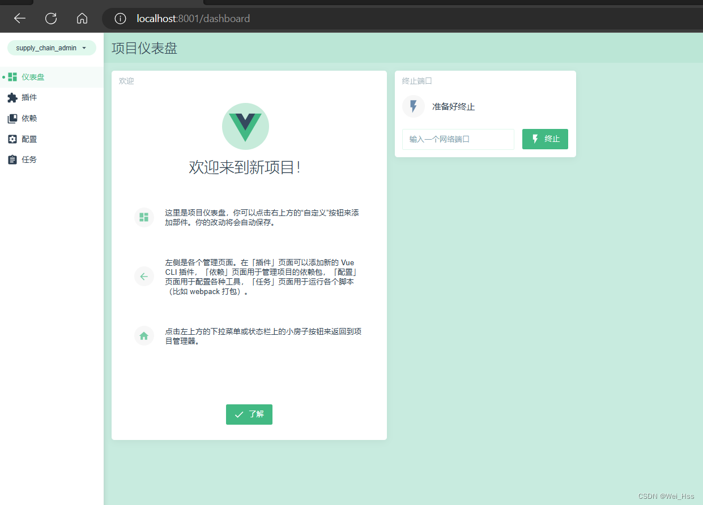Image resolution: width=703 pixels, height=505 pixels.
Task: Click the 准备好终止 status text
Action: pyautogui.click(x=454, y=107)
